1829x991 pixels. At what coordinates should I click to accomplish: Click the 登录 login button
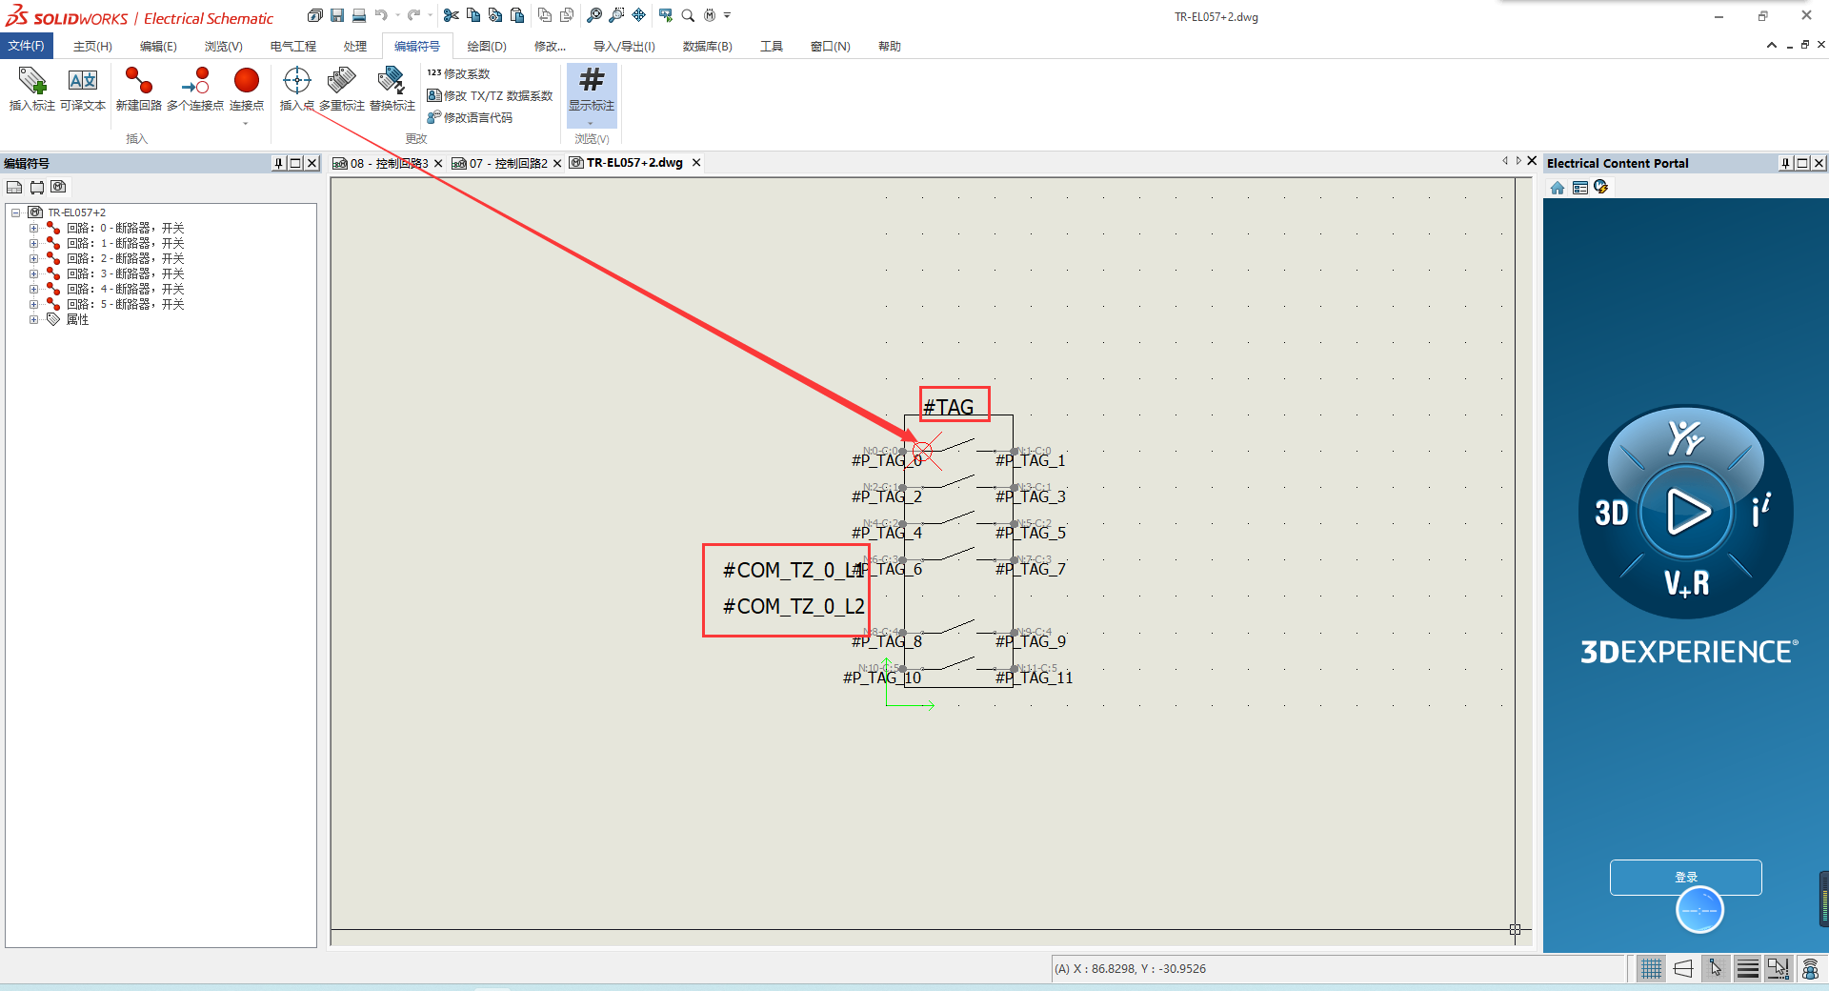1685,877
